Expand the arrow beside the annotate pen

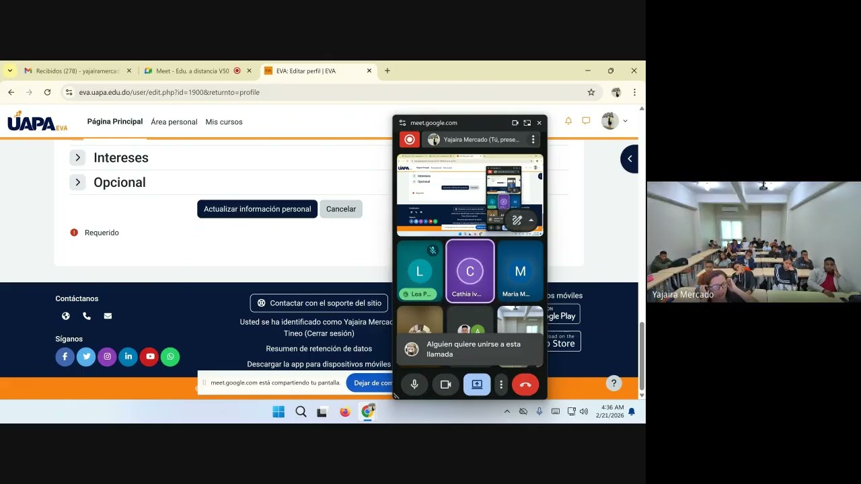point(531,220)
